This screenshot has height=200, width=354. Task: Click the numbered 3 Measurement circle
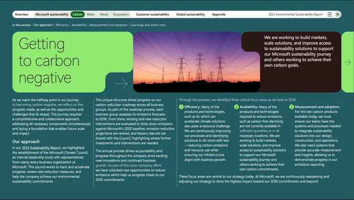tap(291, 107)
